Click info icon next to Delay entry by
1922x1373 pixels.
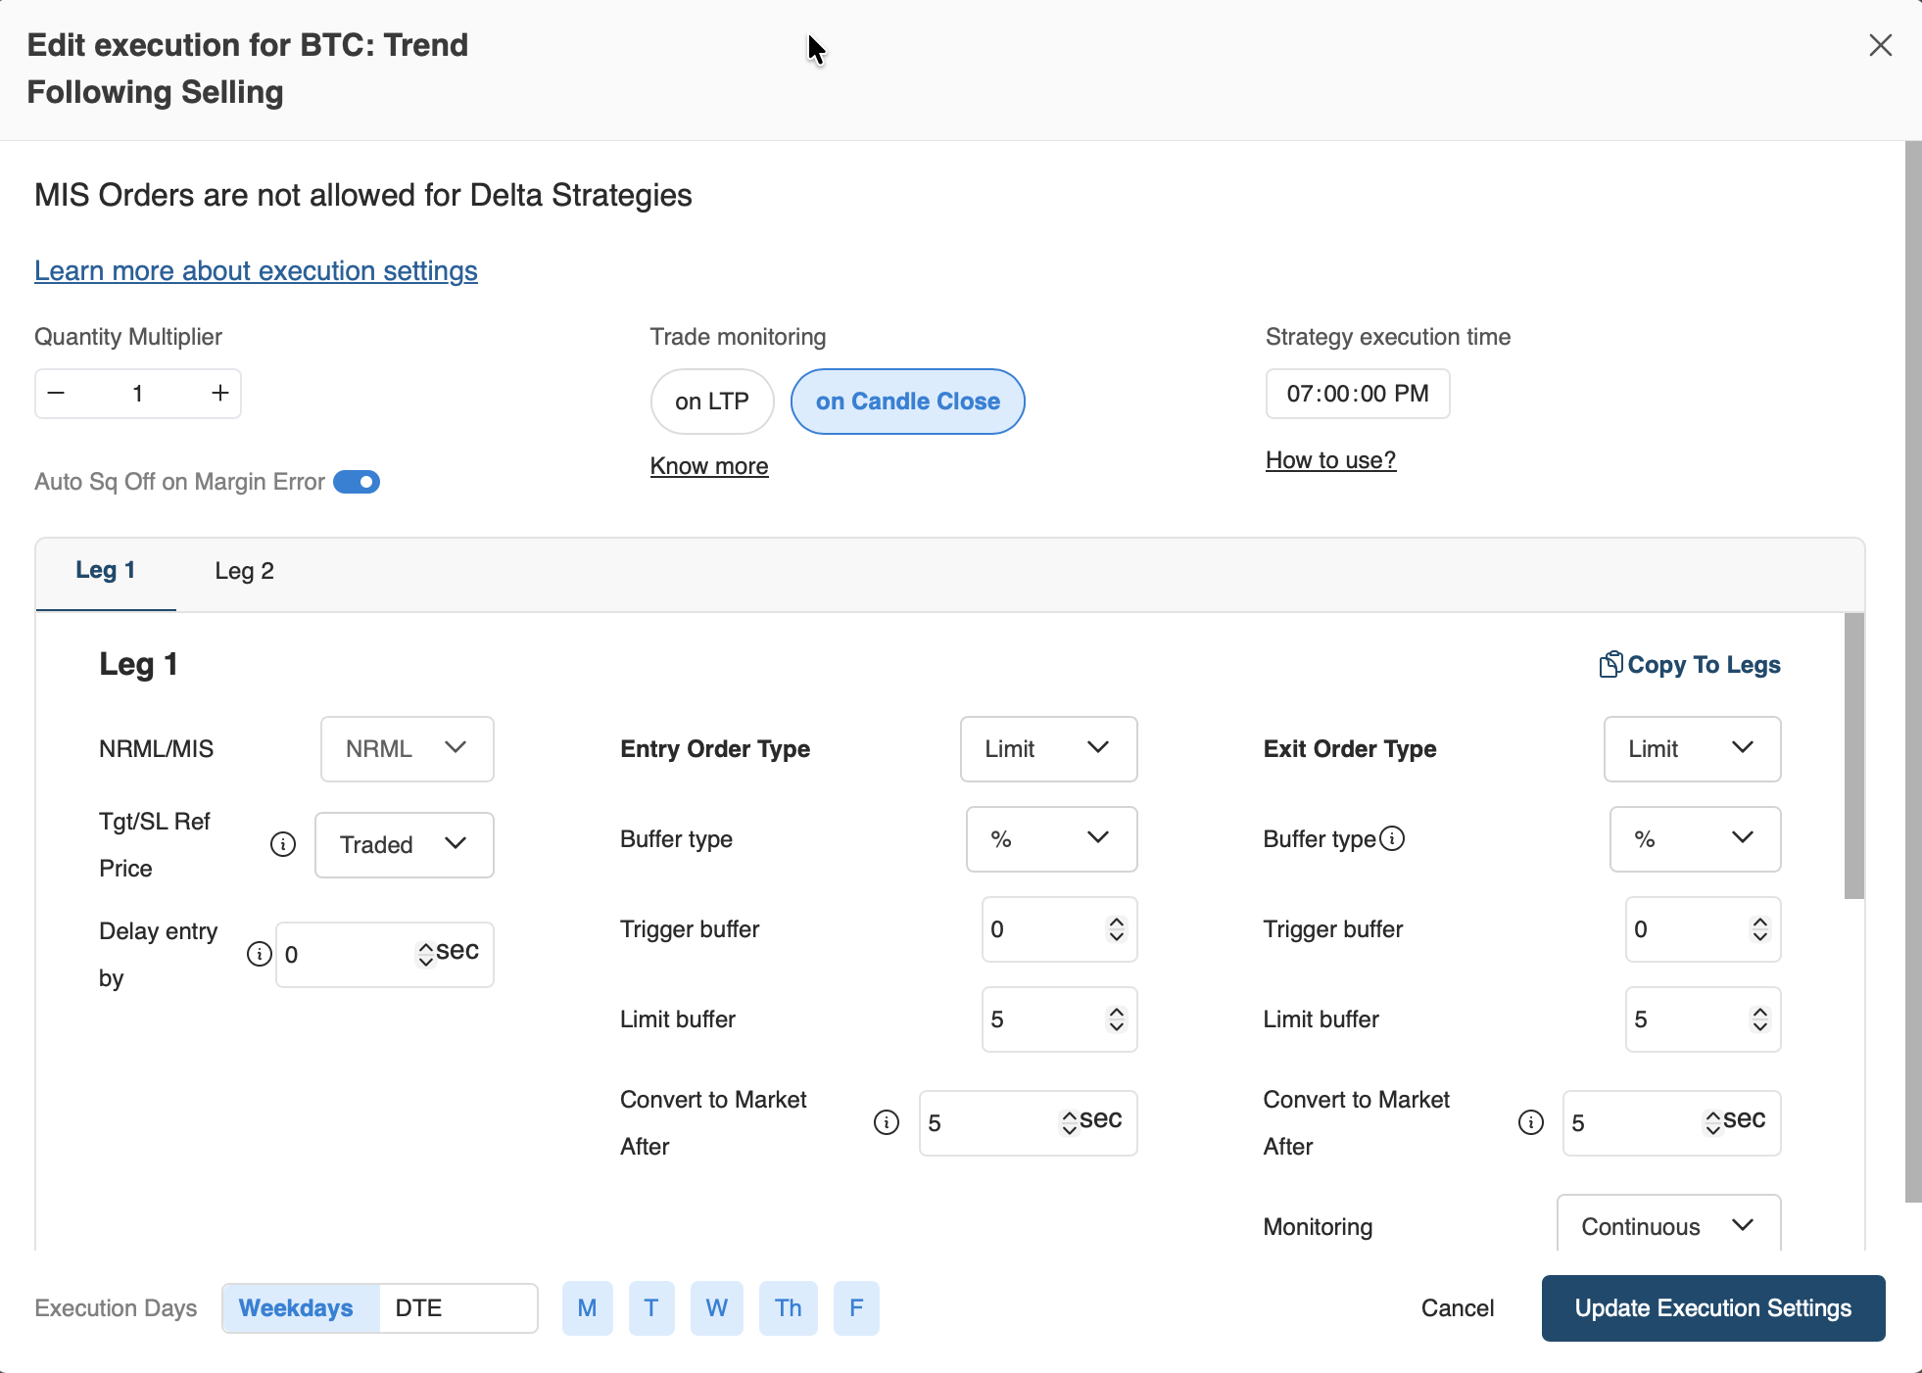[259, 954]
